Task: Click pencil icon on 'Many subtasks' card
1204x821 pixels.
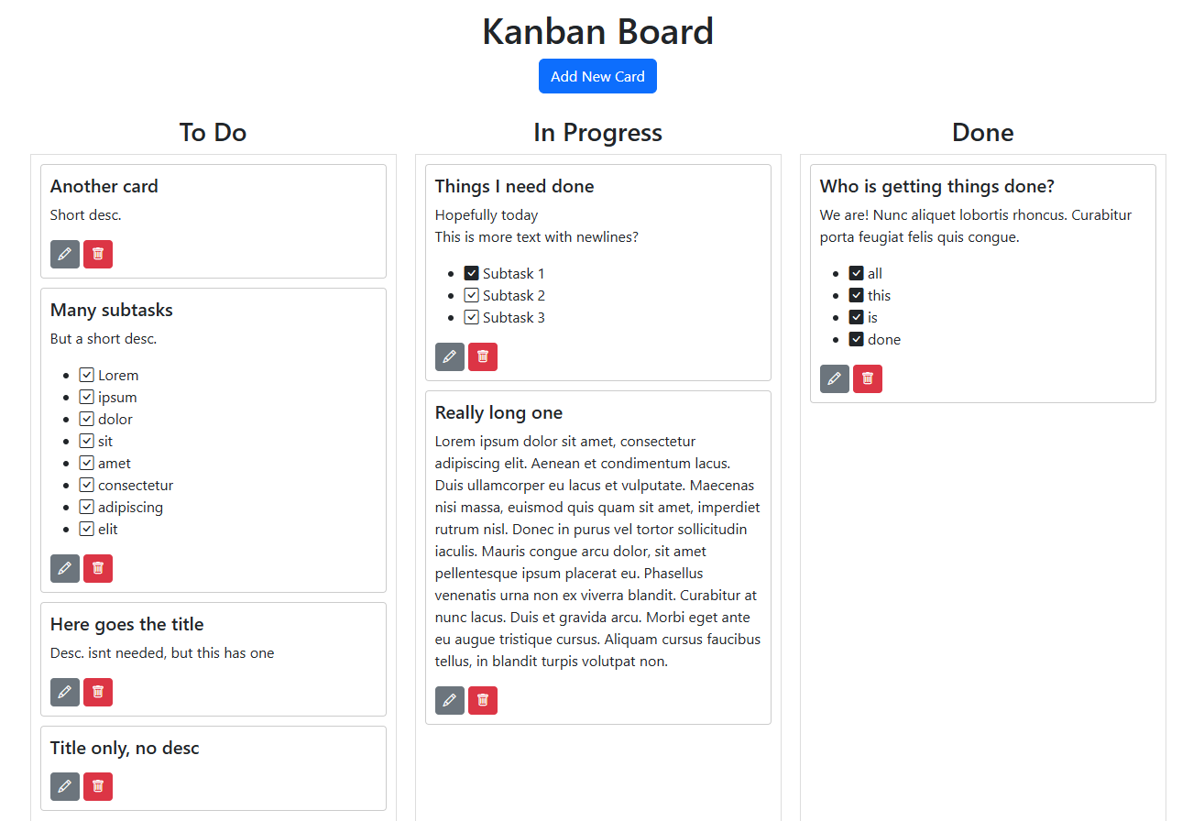Action: coord(65,568)
